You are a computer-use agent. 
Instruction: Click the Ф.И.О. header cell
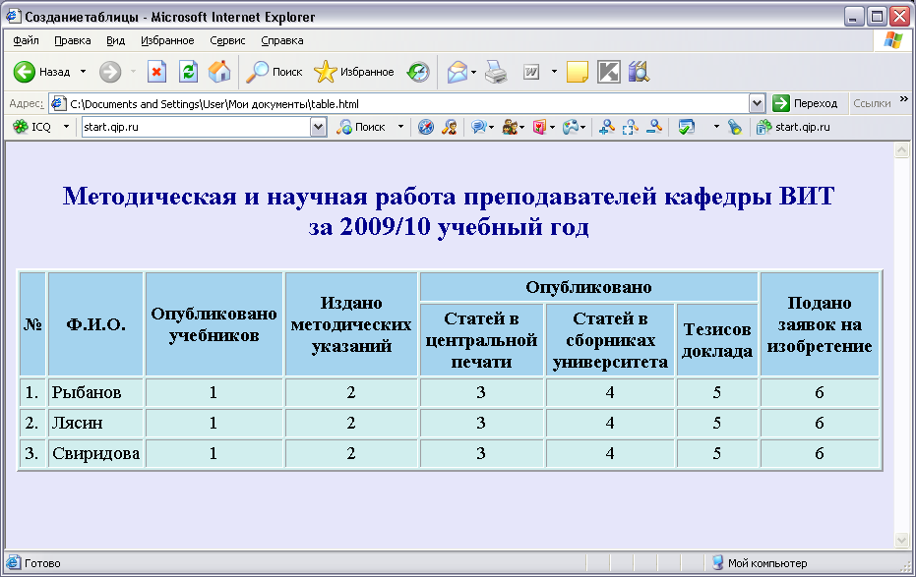(x=95, y=324)
